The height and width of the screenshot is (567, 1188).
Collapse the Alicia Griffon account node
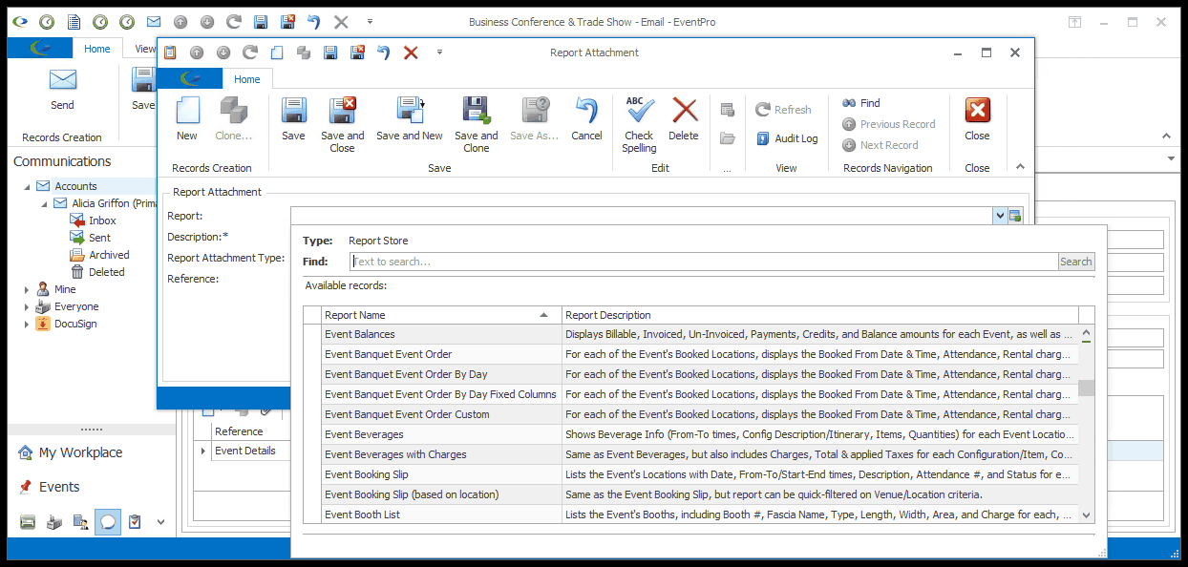[x=45, y=203]
